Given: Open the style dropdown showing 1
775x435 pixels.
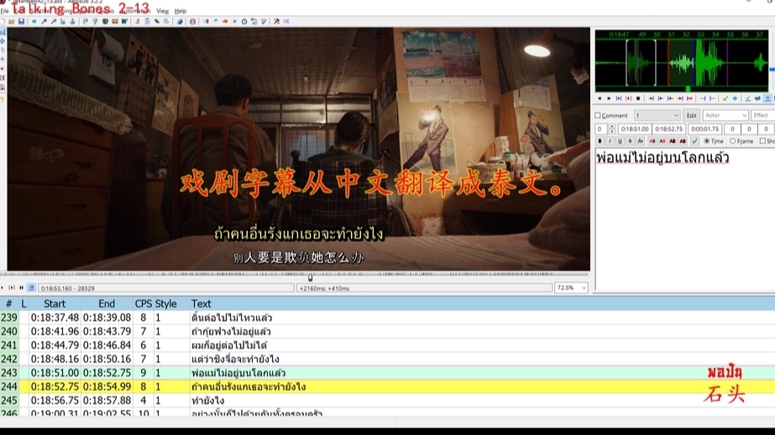Looking at the screenshot, I should click(x=657, y=116).
